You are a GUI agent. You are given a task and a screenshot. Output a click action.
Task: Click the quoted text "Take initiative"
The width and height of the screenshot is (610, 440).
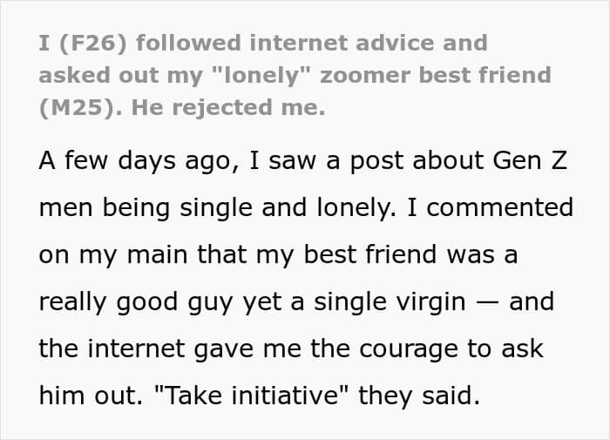tap(251, 396)
